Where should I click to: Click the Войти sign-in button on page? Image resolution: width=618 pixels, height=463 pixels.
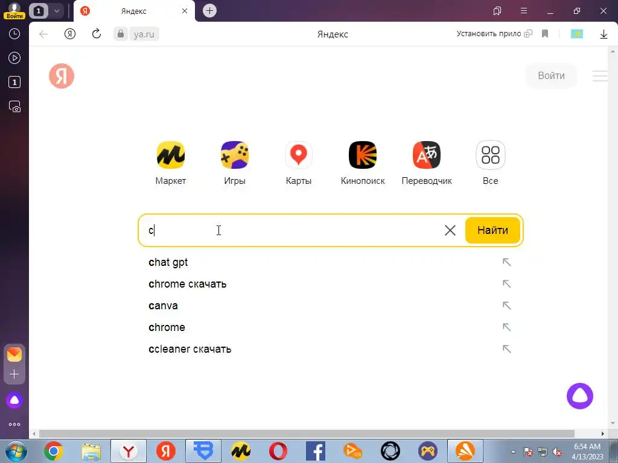(551, 75)
